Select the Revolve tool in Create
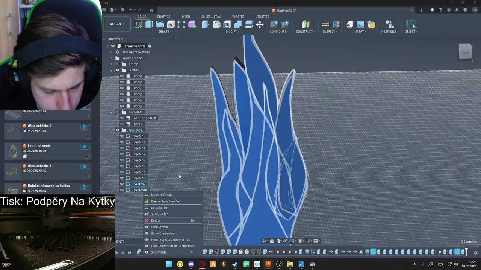This screenshot has width=481, height=270. (x=160, y=25)
